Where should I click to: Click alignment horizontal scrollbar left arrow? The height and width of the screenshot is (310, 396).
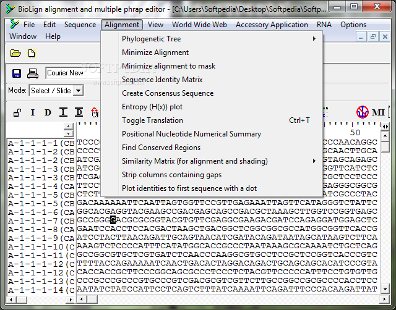click(x=81, y=299)
